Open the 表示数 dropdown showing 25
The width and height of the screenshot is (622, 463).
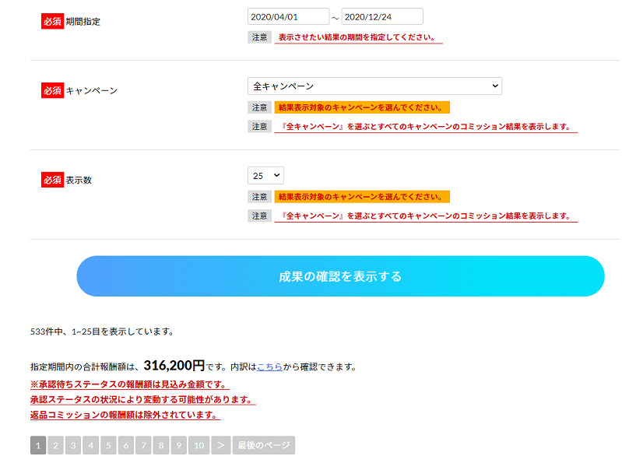click(265, 176)
